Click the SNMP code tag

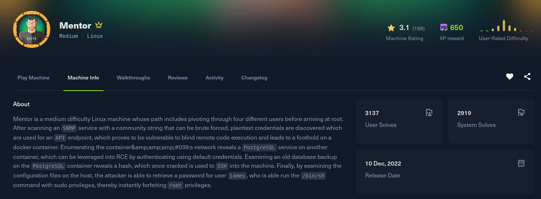69,128
